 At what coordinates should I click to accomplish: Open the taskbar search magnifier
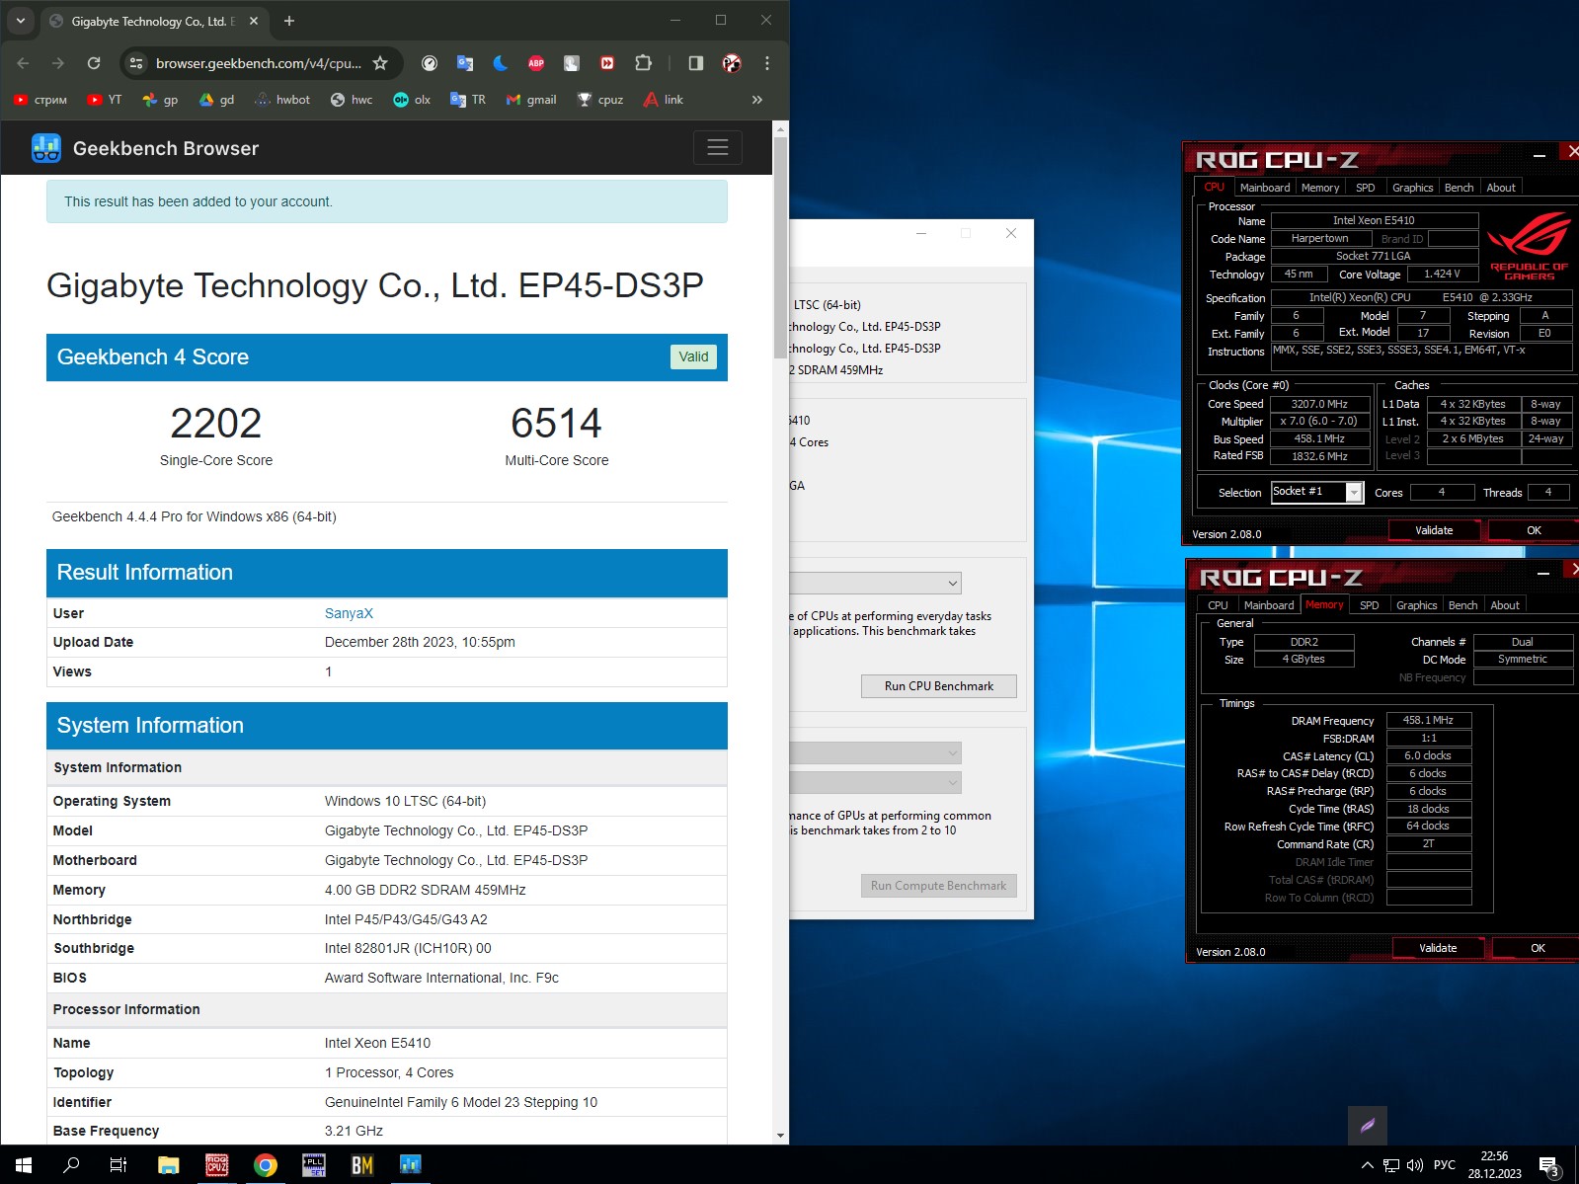[x=71, y=1165]
